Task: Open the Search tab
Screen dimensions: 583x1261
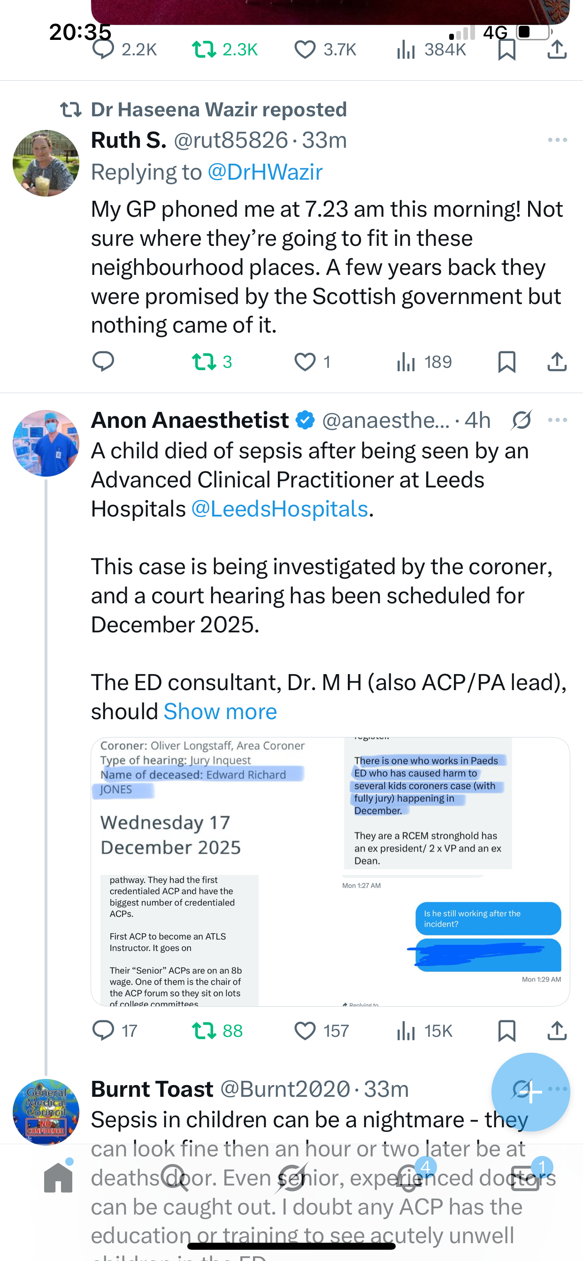Action: (174, 1177)
